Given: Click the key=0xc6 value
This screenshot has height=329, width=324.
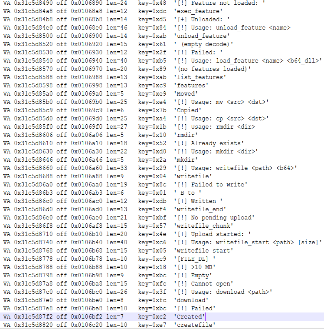Looking at the screenshot, I should (152, 243).
